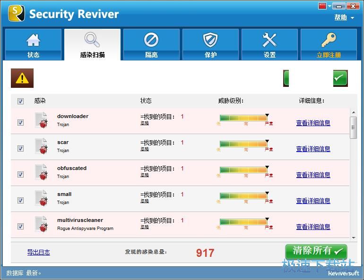This screenshot has width=364, height=280.
Task: Expand the arrow beside 帮助
Action: pyautogui.click(x=352, y=18)
